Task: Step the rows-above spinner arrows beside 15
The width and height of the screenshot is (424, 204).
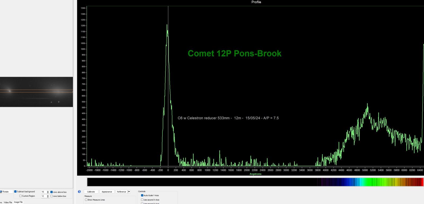Action: tap(48, 192)
